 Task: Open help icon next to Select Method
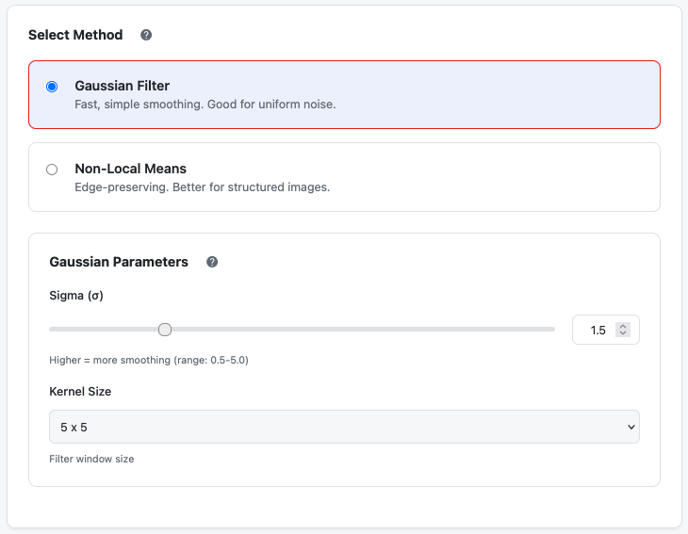[x=146, y=35]
